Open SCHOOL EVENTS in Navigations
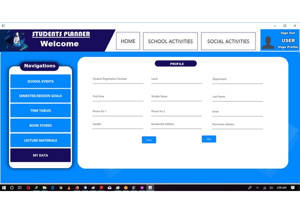The width and height of the screenshot is (300, 213). click(41, 81)
